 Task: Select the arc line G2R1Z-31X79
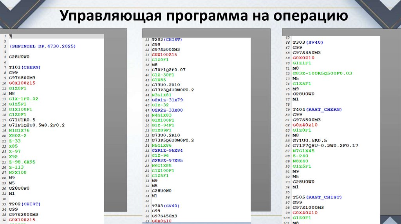[167, 100]
